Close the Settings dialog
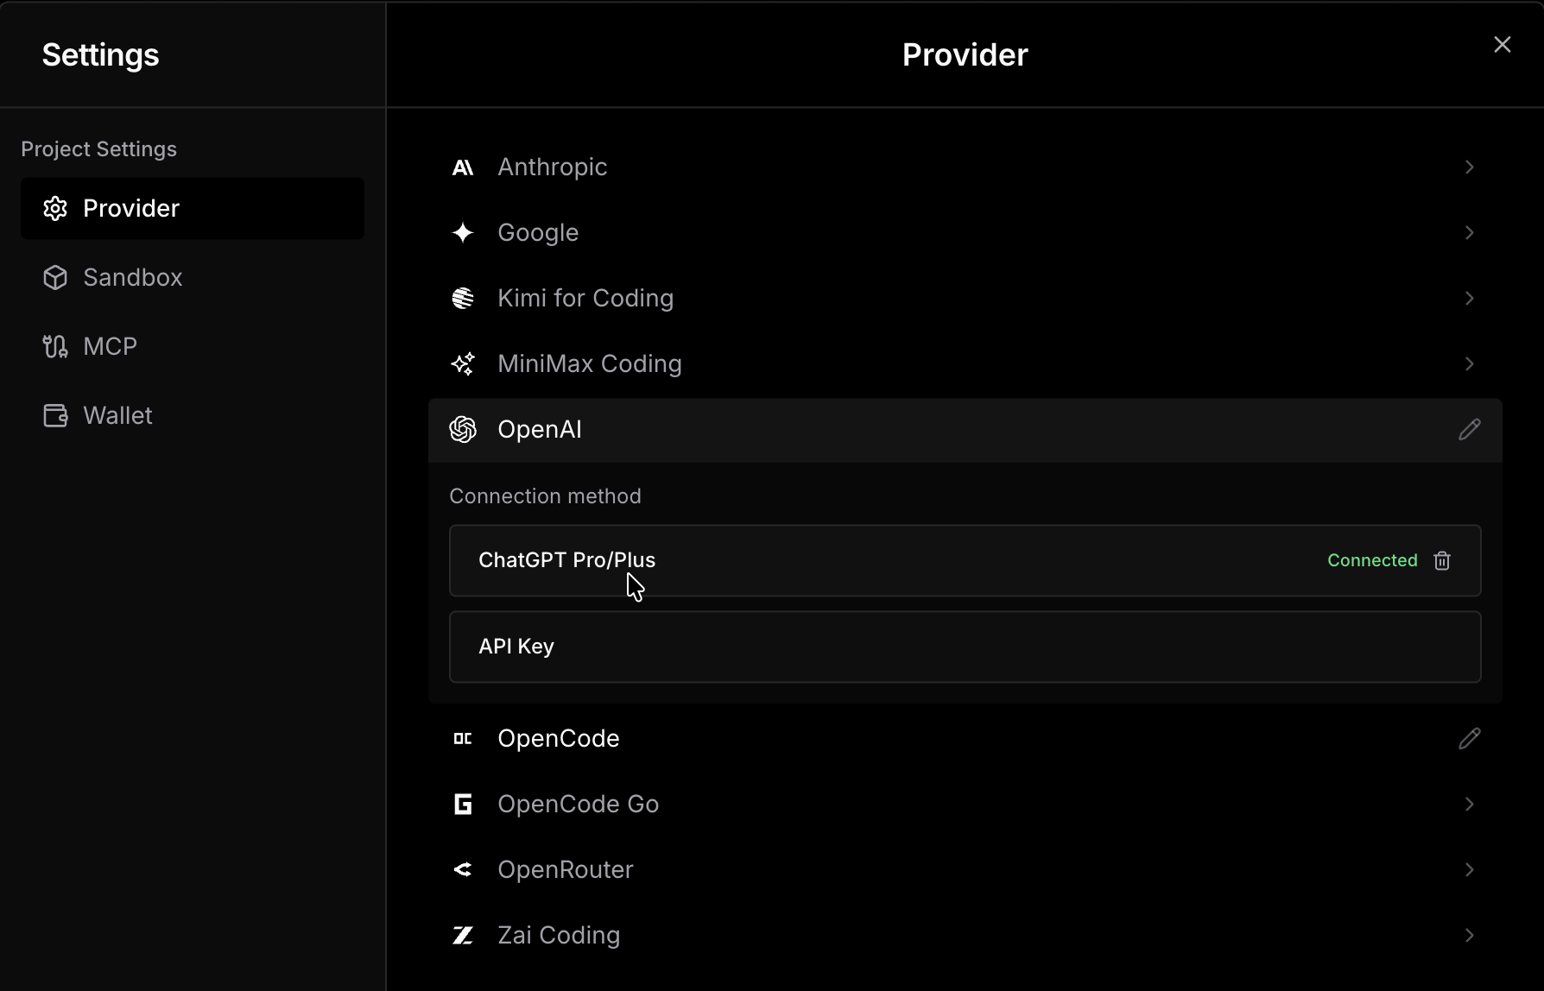 coord(1502,45)
